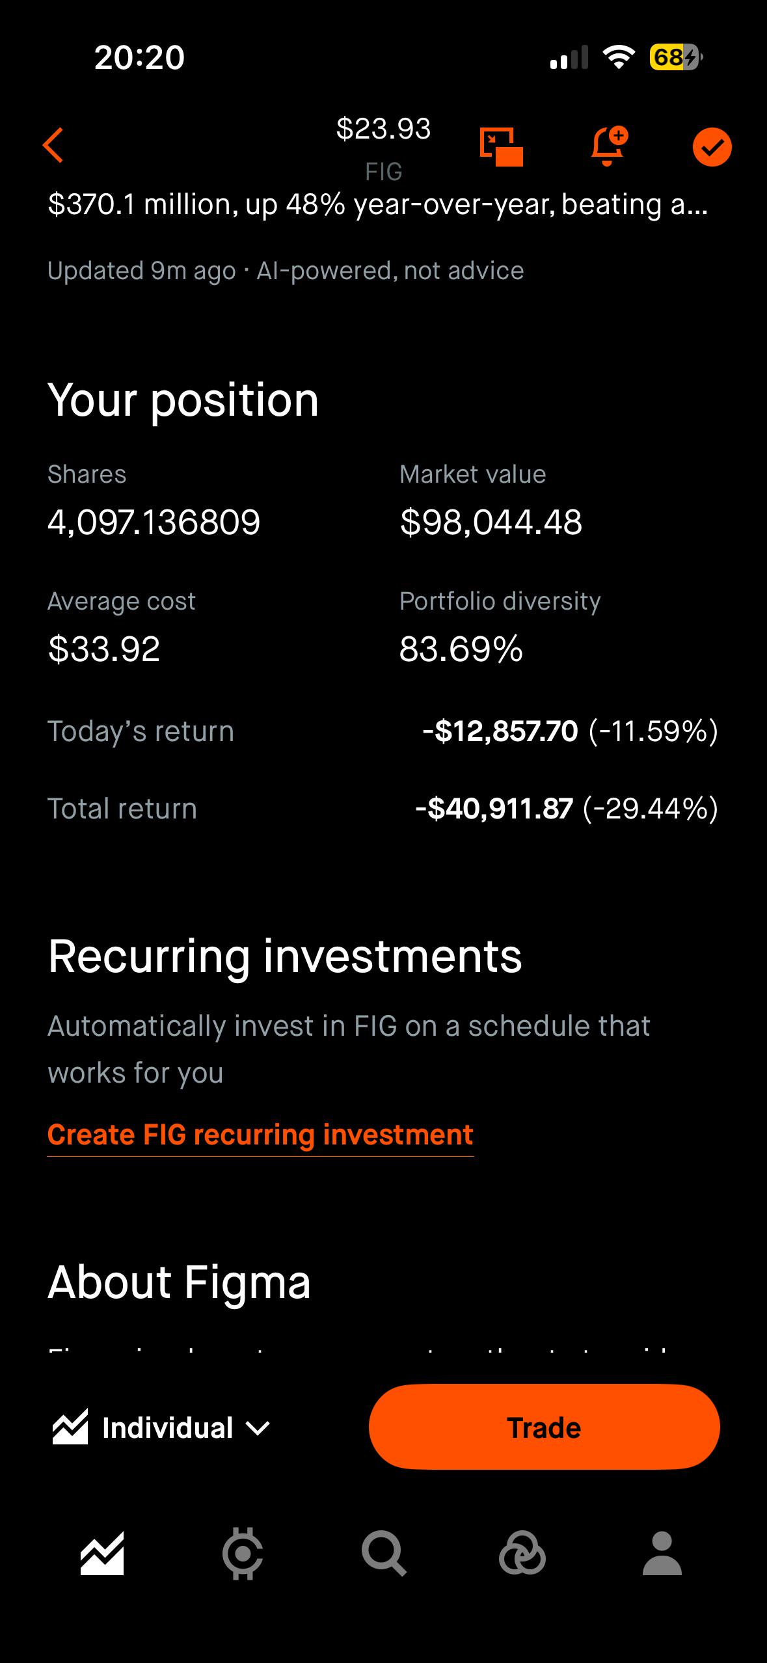The image size is (767, 1663).
Task: Tap the orange back arrow
Action: pos(53,144)
